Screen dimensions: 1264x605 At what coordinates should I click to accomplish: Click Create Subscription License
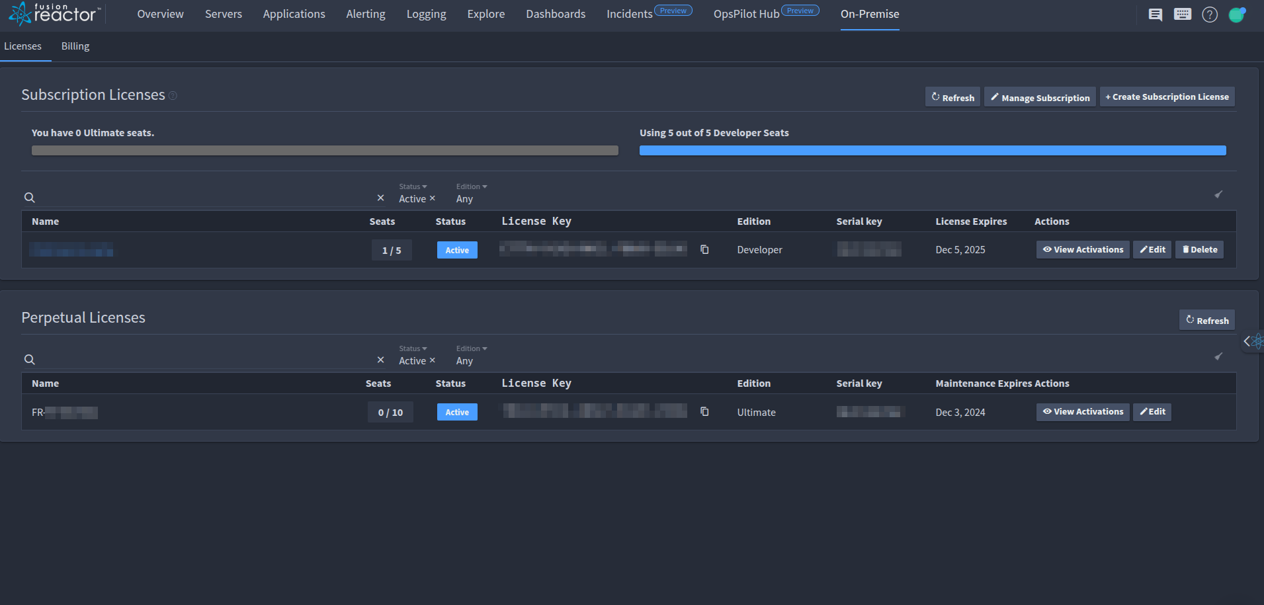pos(1167,97)
